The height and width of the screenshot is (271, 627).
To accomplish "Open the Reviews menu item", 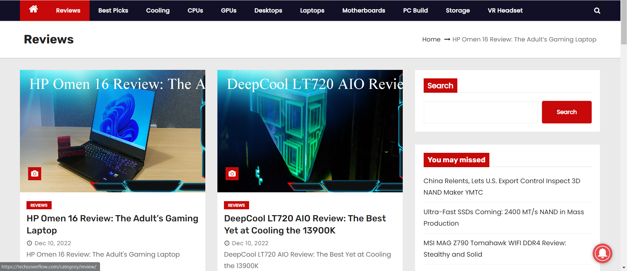I will tap(68, 10).
